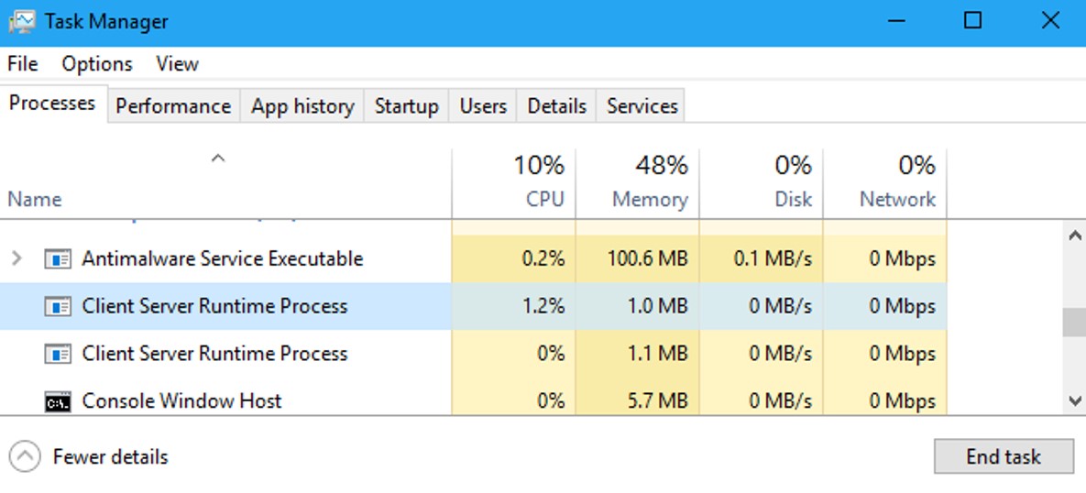Sort by the Disk column header
Viewport: 1086px width, 493px height.
(x=762, y=184)
